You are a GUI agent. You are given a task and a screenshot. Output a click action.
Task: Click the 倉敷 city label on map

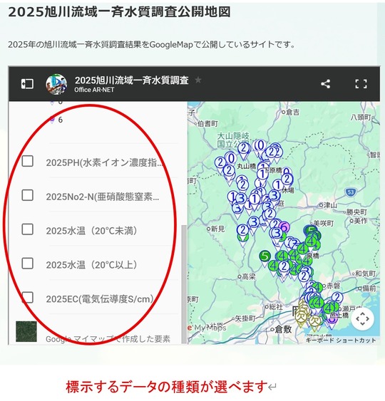[283, 329]
